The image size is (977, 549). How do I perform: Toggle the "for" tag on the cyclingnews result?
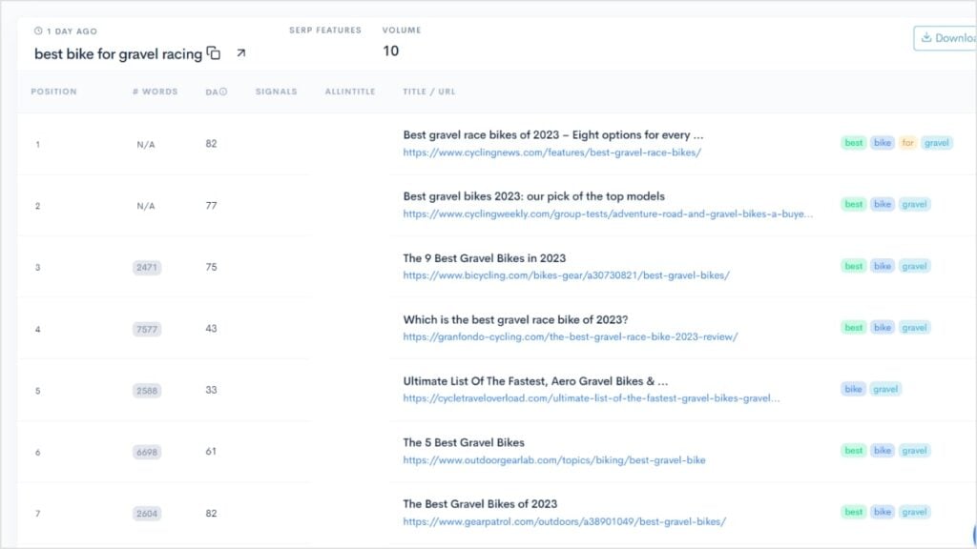click(908, 142)
